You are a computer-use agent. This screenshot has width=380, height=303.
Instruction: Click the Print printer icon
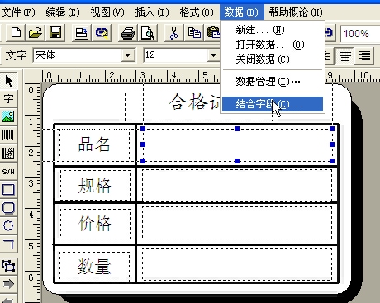pos(128,33)
